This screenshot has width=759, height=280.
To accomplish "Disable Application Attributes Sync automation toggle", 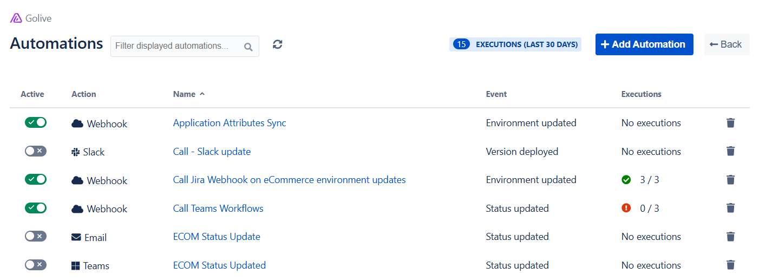I will [x=36, y=122].
